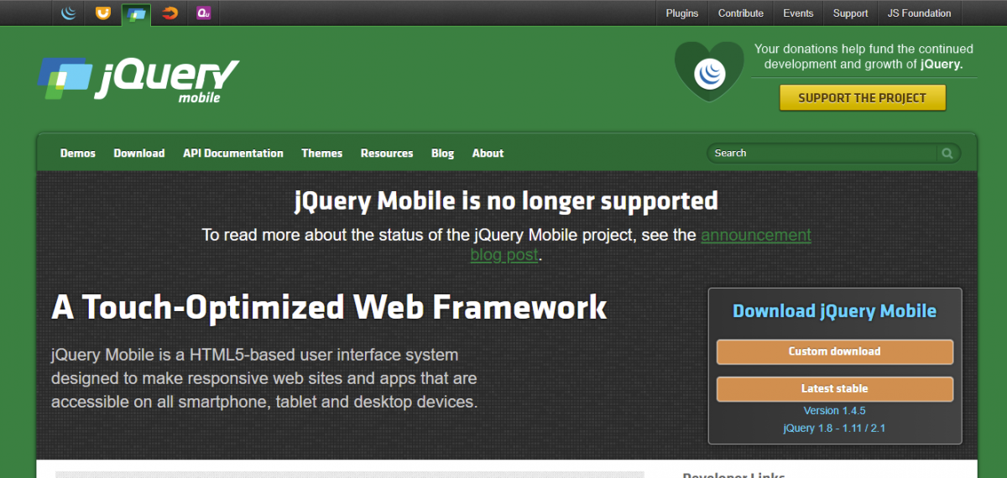Select the jQuery Mobile project icon tab
The height and width of the screenshot is (478, 1007).
(x=136, y=13)
